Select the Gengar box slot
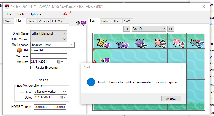 click(139, 41)
